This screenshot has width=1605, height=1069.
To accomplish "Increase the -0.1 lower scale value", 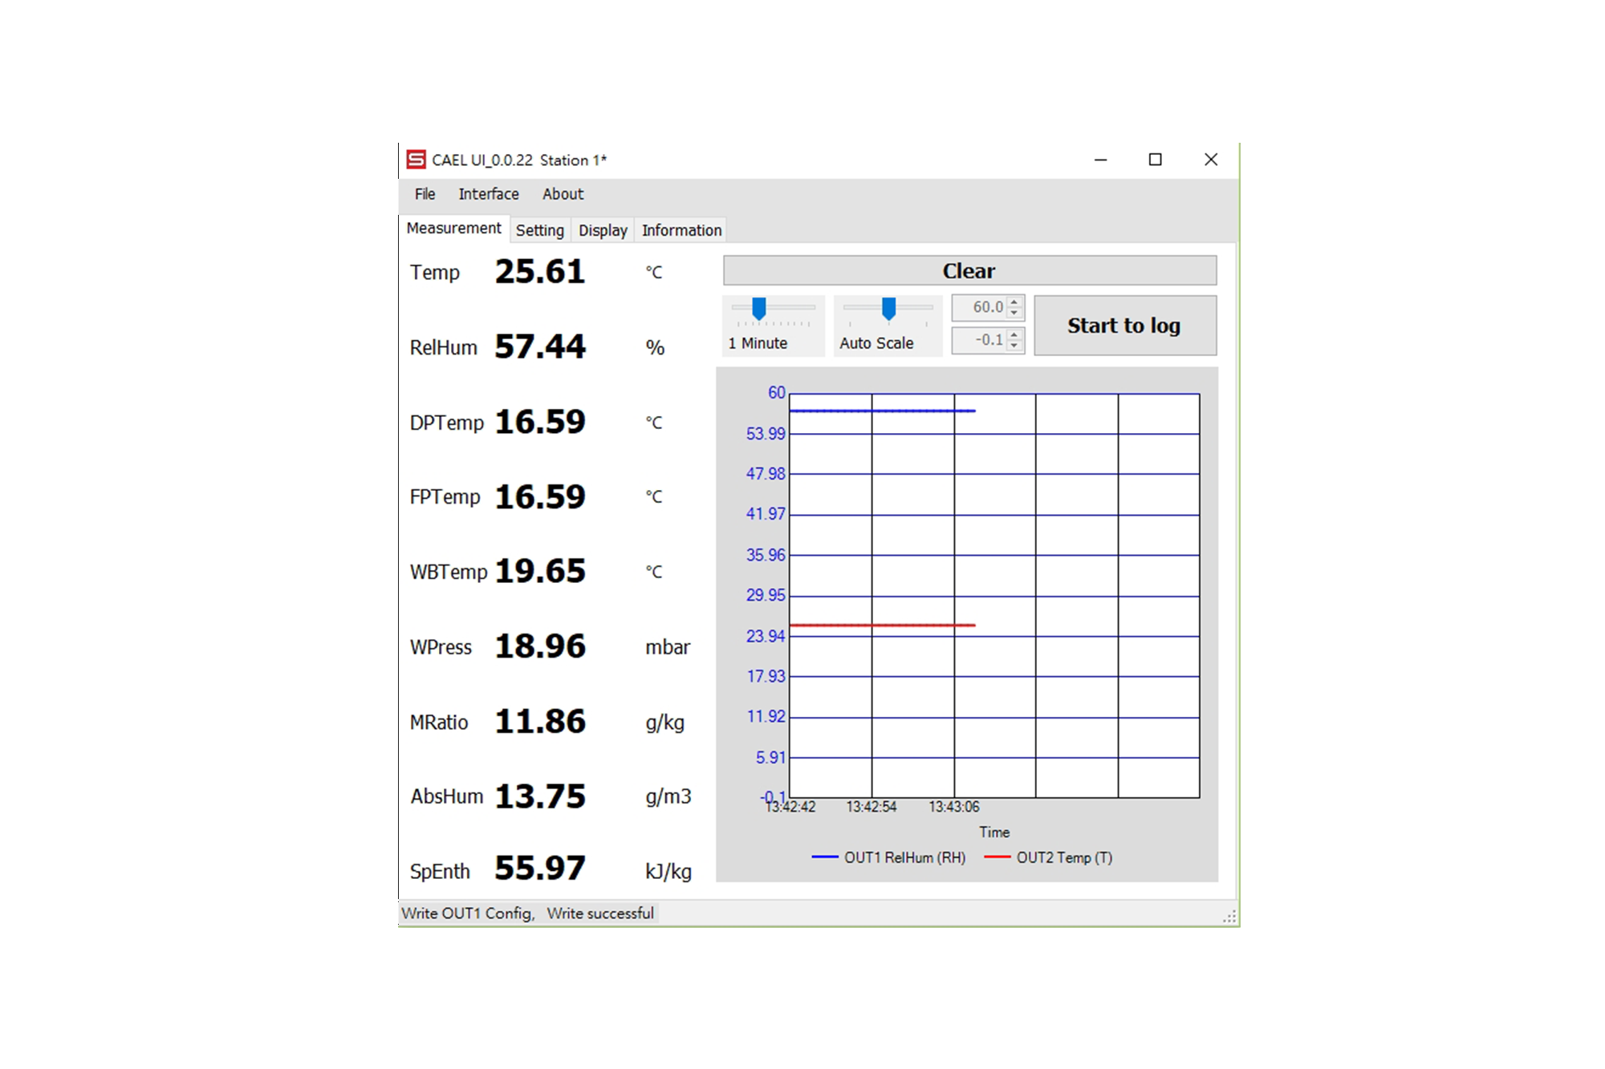I will [1014, 335].
